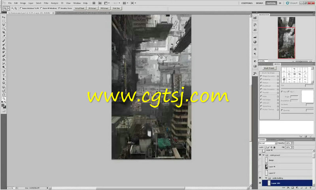Viewport: 316px width, 190px height.
Task: Adjust the Navigator zoom slider
Action: pos(301,61)
